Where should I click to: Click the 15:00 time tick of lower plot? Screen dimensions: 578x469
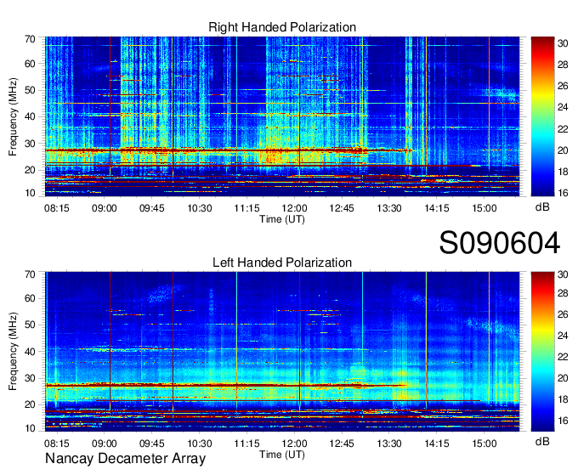(x=484, y=444)
